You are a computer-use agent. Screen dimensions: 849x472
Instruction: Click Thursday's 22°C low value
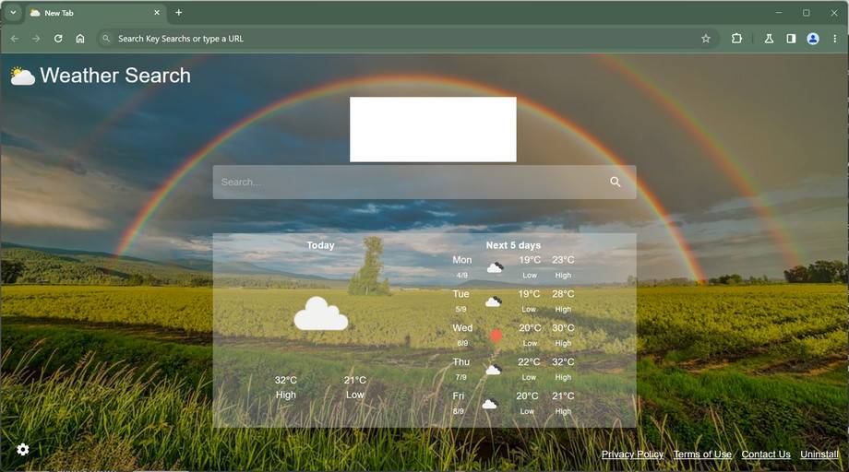(529, 361)
